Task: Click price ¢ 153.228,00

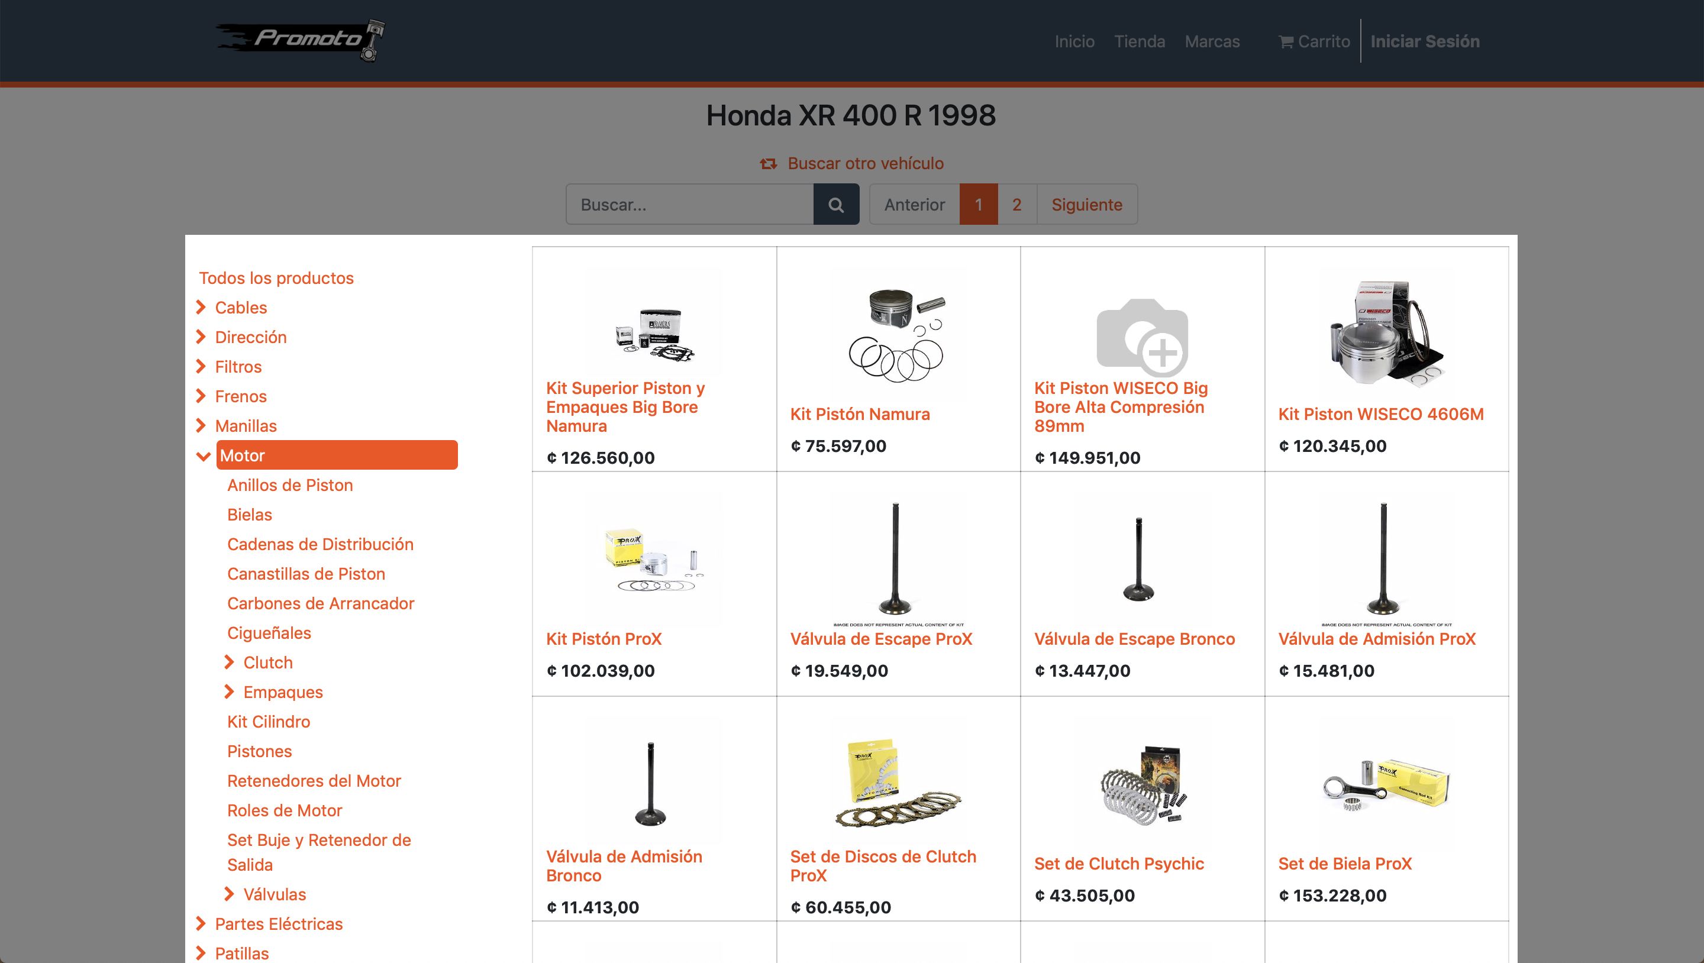Action: tap(1332, 896)
